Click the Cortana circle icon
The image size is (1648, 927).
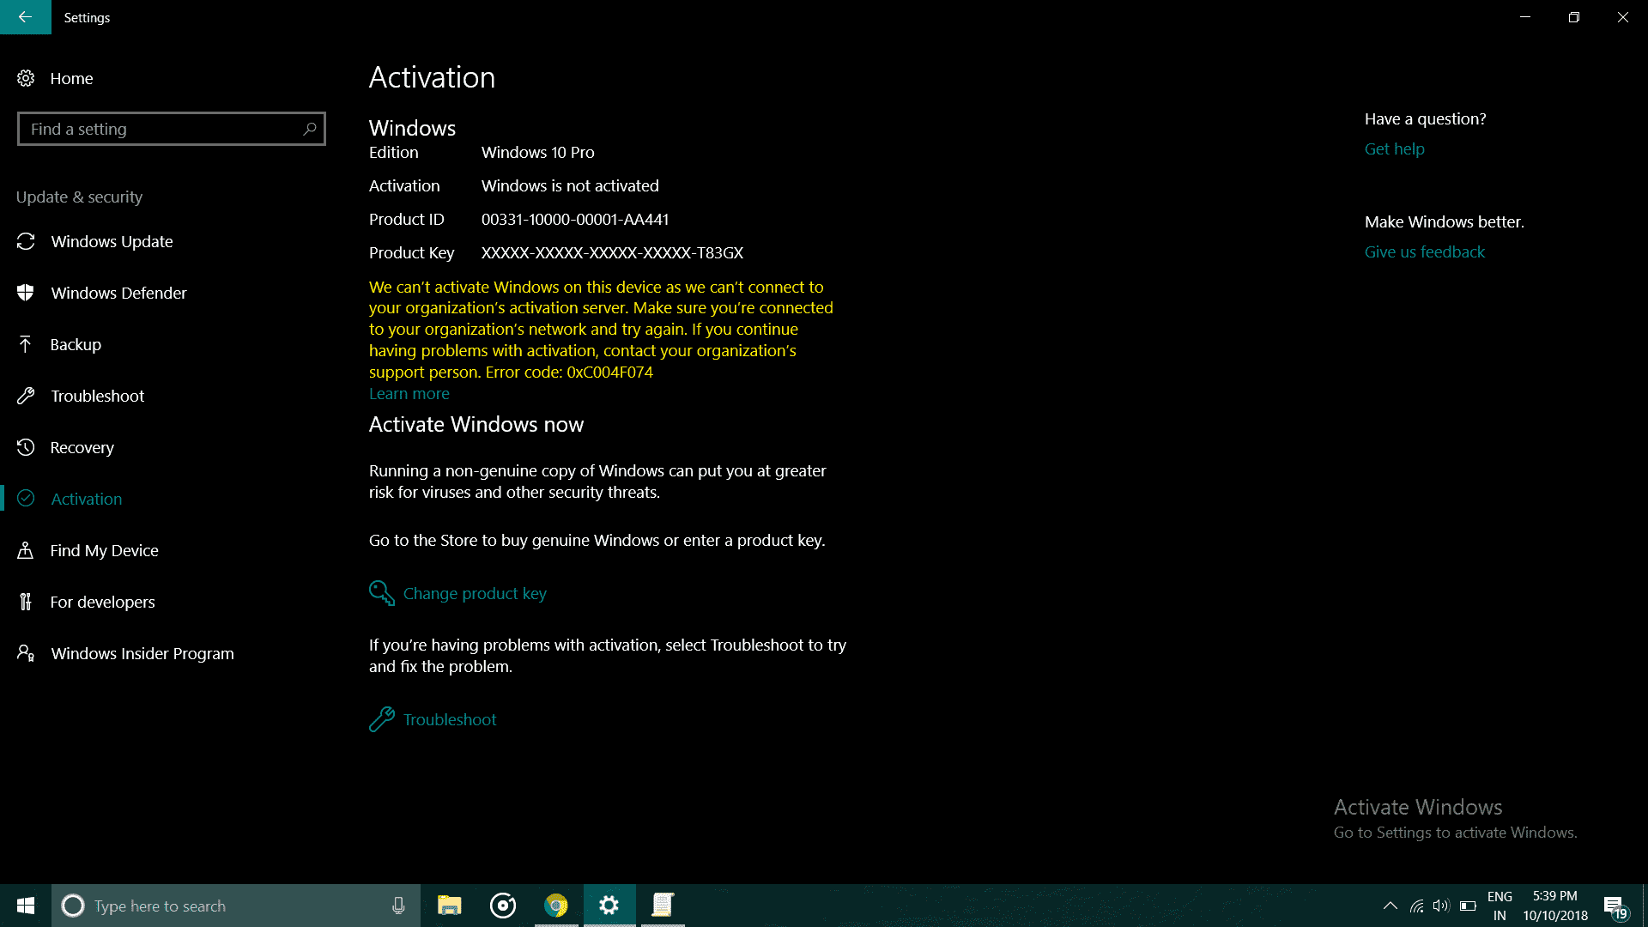click(73, 906)
